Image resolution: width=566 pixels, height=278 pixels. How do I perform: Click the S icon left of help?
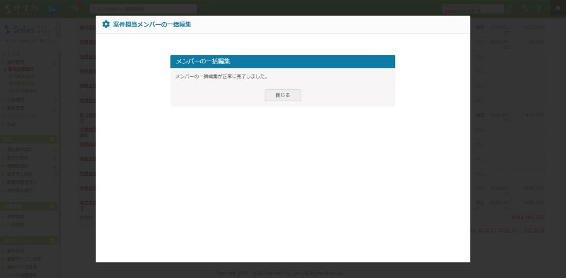525,9
